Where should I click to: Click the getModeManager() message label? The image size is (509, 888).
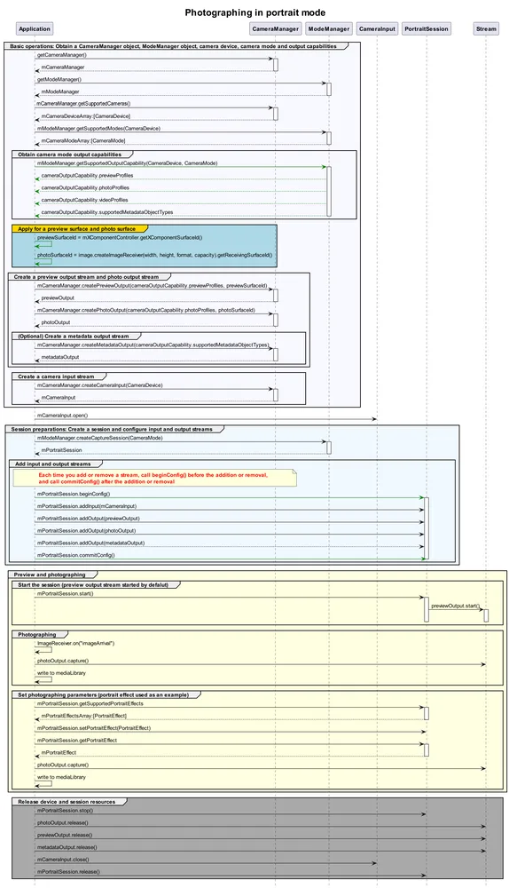pyautogui.click(x=59, y=80)
